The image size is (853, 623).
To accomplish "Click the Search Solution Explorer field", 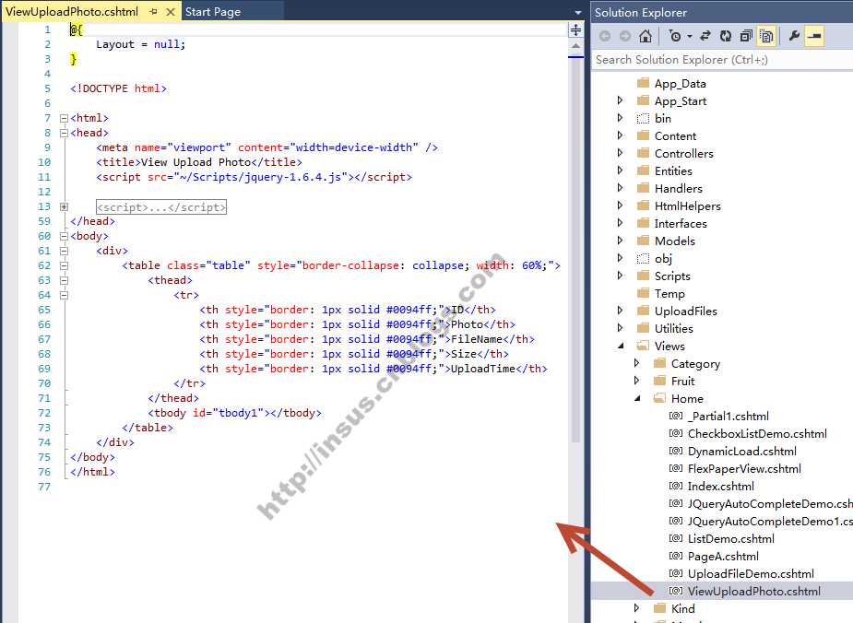I will point(722,60).
